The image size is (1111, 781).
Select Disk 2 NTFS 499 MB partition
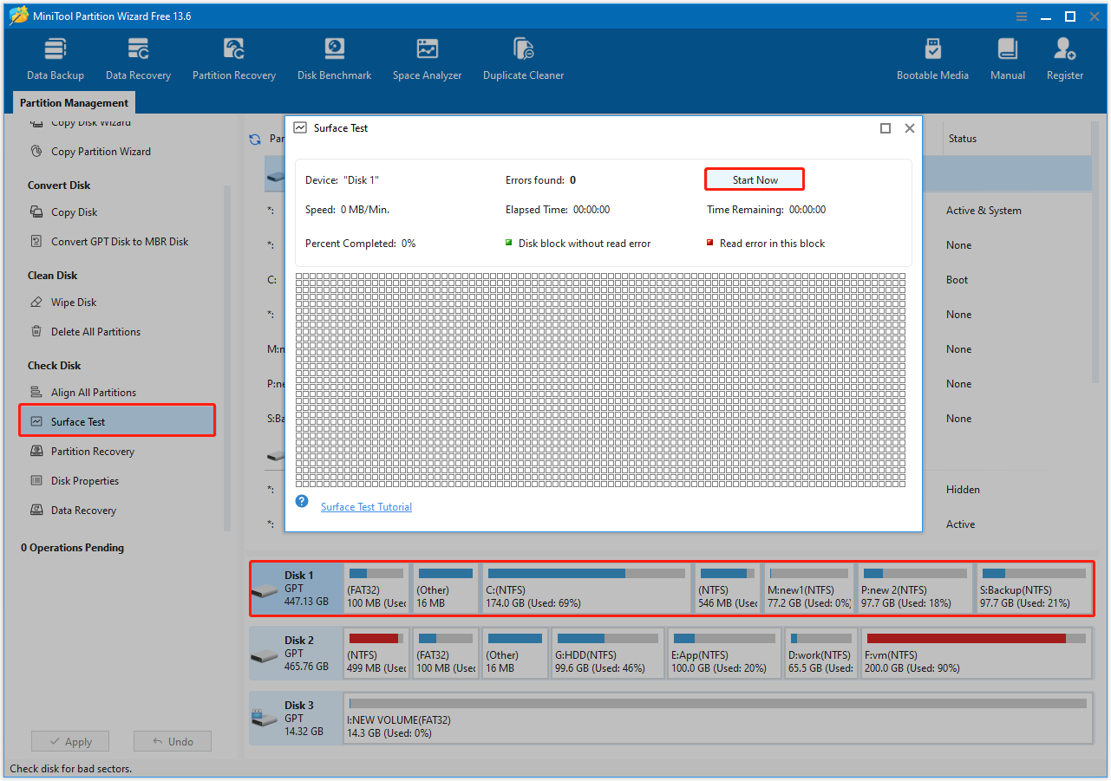point(376,654)
